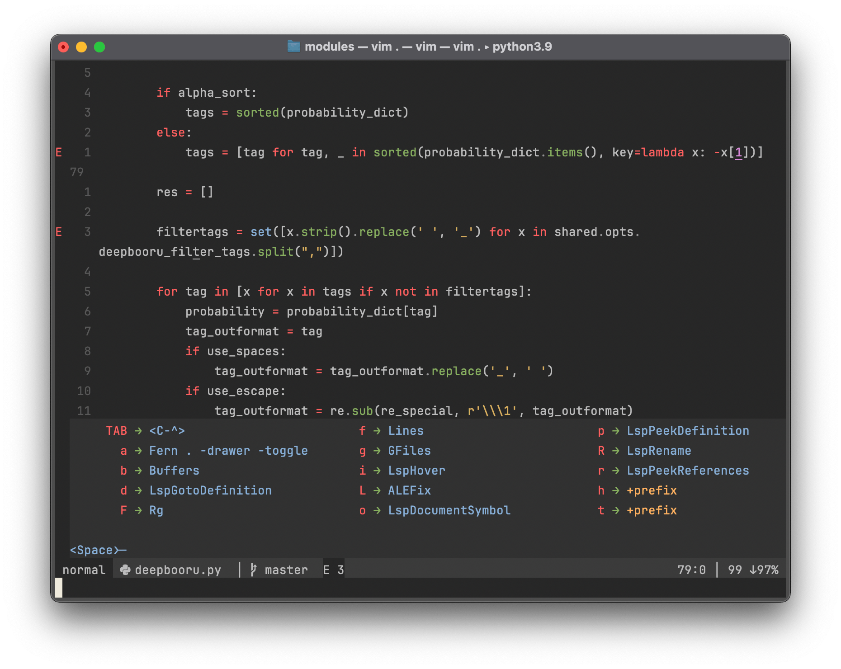Choose the Buffers entry
Screen dimensions: 841x669
pos(160,471)
